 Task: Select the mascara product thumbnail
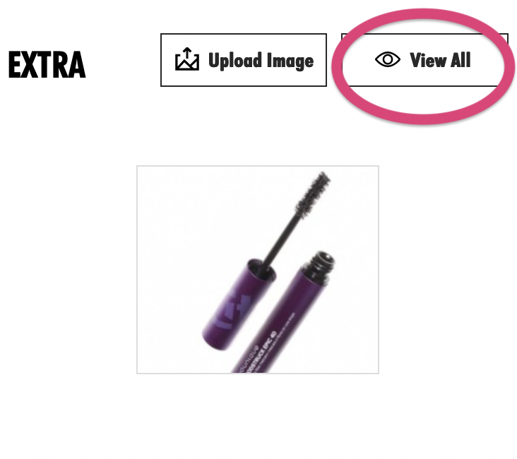258,270
